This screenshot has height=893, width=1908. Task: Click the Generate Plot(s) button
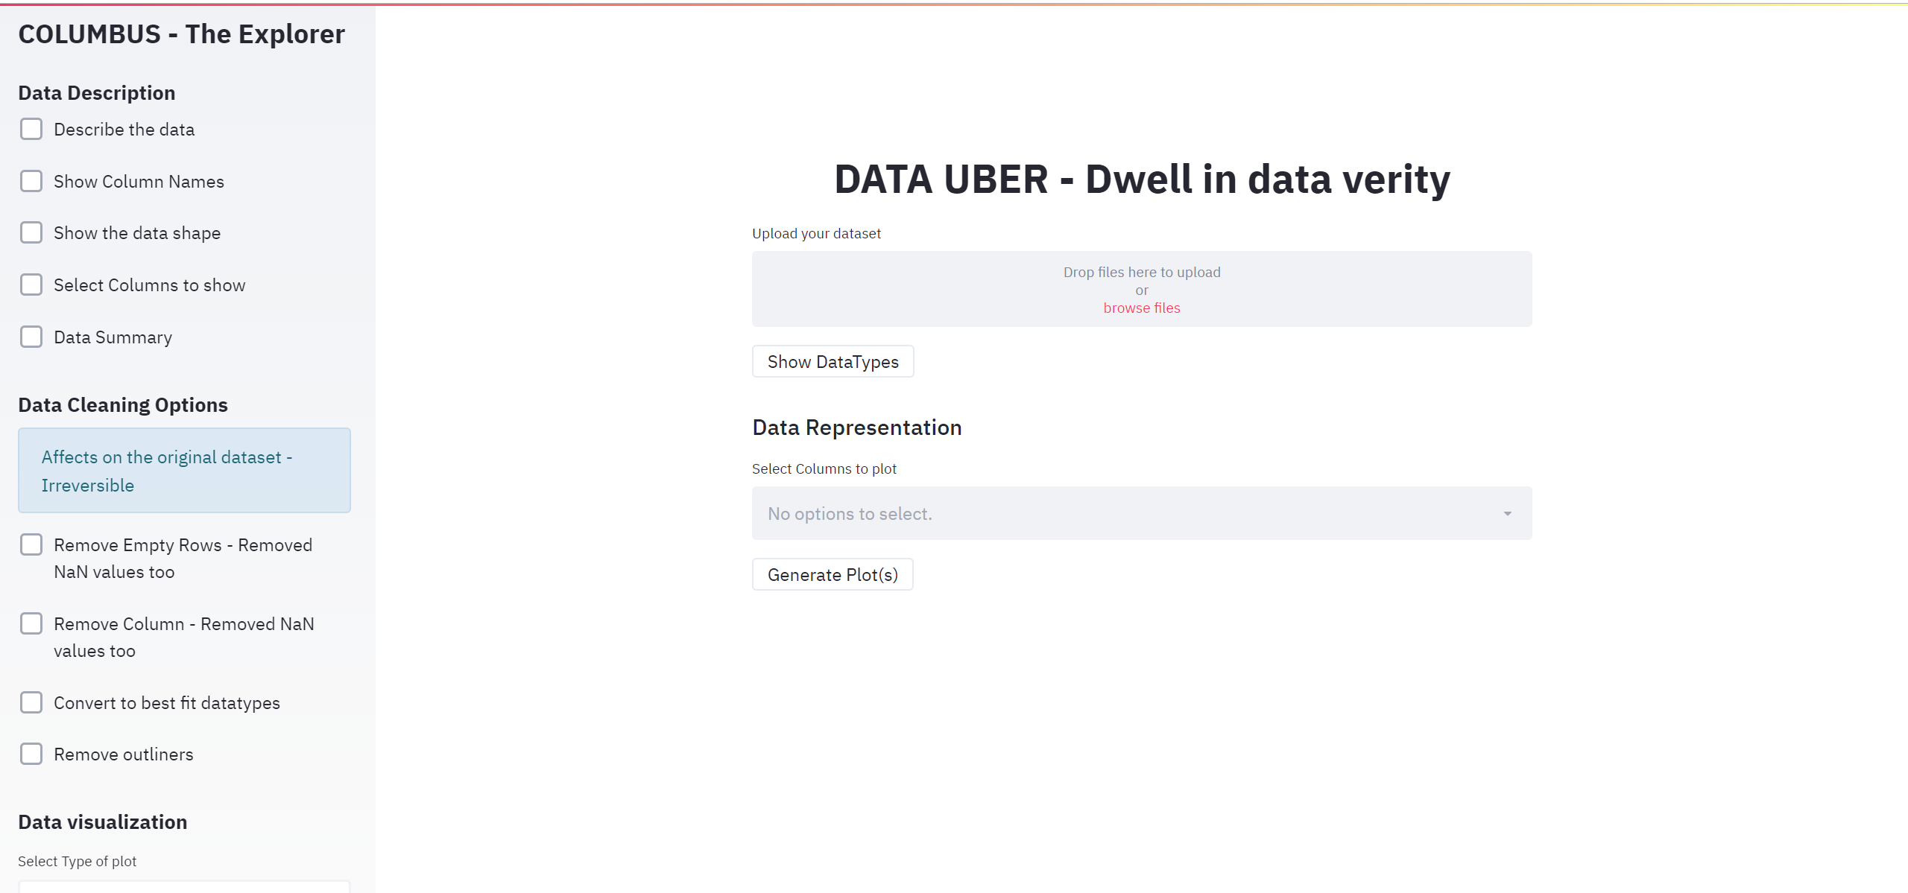point(833,574)
